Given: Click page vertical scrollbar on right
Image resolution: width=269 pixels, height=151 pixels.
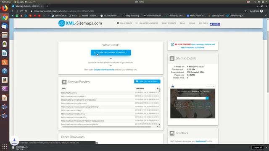Looking at the screenshot, I should click(268, 62).
